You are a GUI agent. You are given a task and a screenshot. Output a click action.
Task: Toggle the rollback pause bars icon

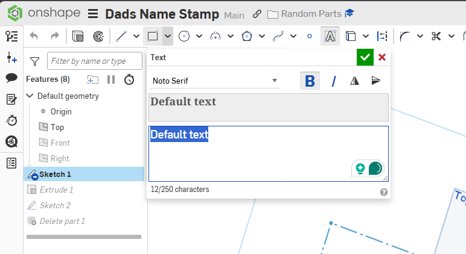pyautogui.click(x=111, y=79)
